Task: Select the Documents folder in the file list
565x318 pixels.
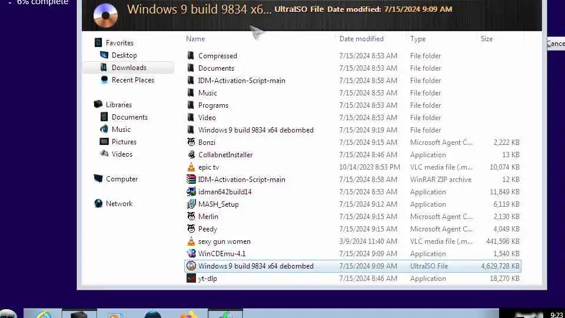Action: pos(216,68)
